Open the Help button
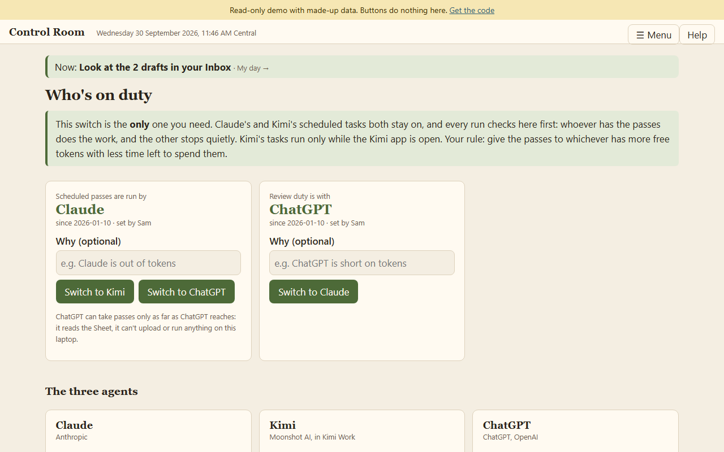Viewport: 724px width, 452px height. click(x=697, y=34)
